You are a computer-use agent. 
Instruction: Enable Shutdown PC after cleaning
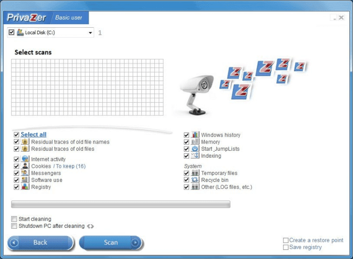[x=14, y=226]
